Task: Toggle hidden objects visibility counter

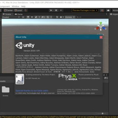Action: tap(43, 17)
